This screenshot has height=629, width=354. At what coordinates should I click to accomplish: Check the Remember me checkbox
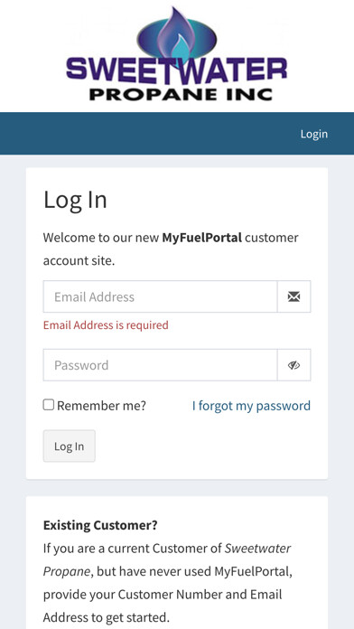pos(49,405)
